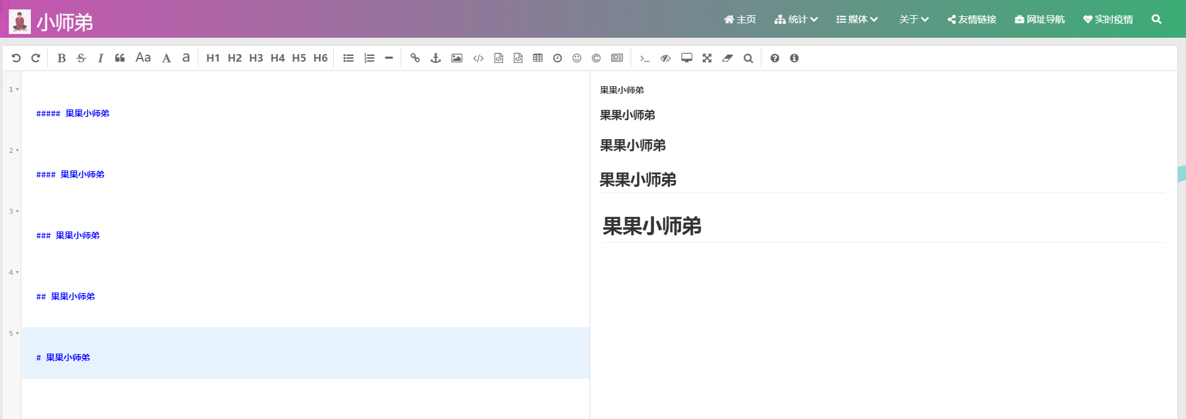Go to the 主页 home page

740,20
